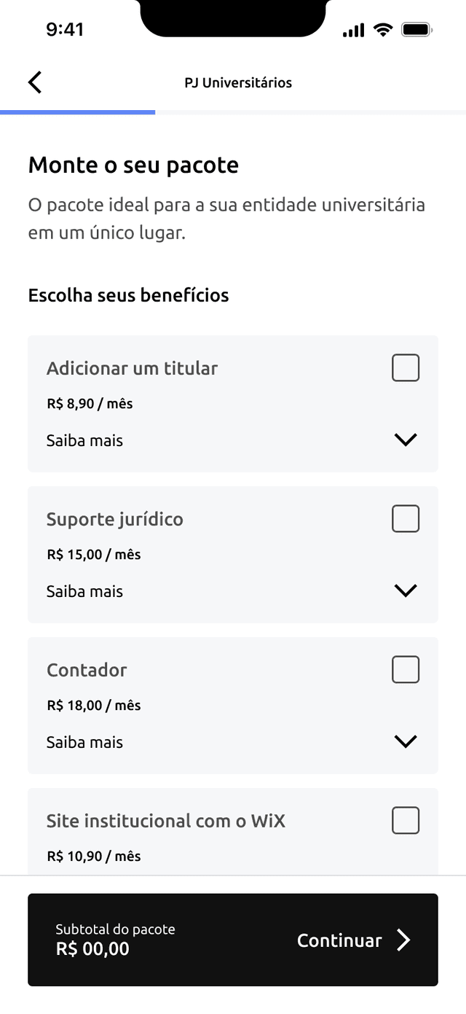Expand the Suporte jurídico details chevron
This screenshot has width=466, height=1014.
pyautogui.click(x=405, y=590)
